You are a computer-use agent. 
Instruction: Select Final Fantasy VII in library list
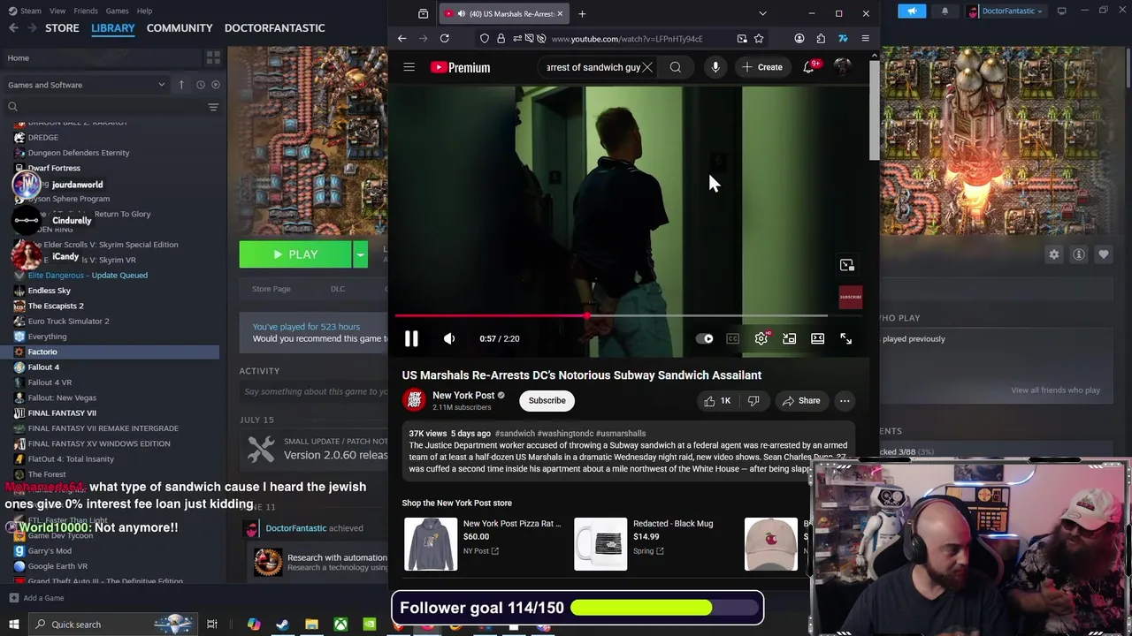(x=62, y=413)
